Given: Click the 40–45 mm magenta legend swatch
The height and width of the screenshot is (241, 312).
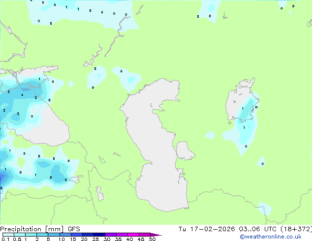Looking at the screenshot, I should (x=133, y=235).
